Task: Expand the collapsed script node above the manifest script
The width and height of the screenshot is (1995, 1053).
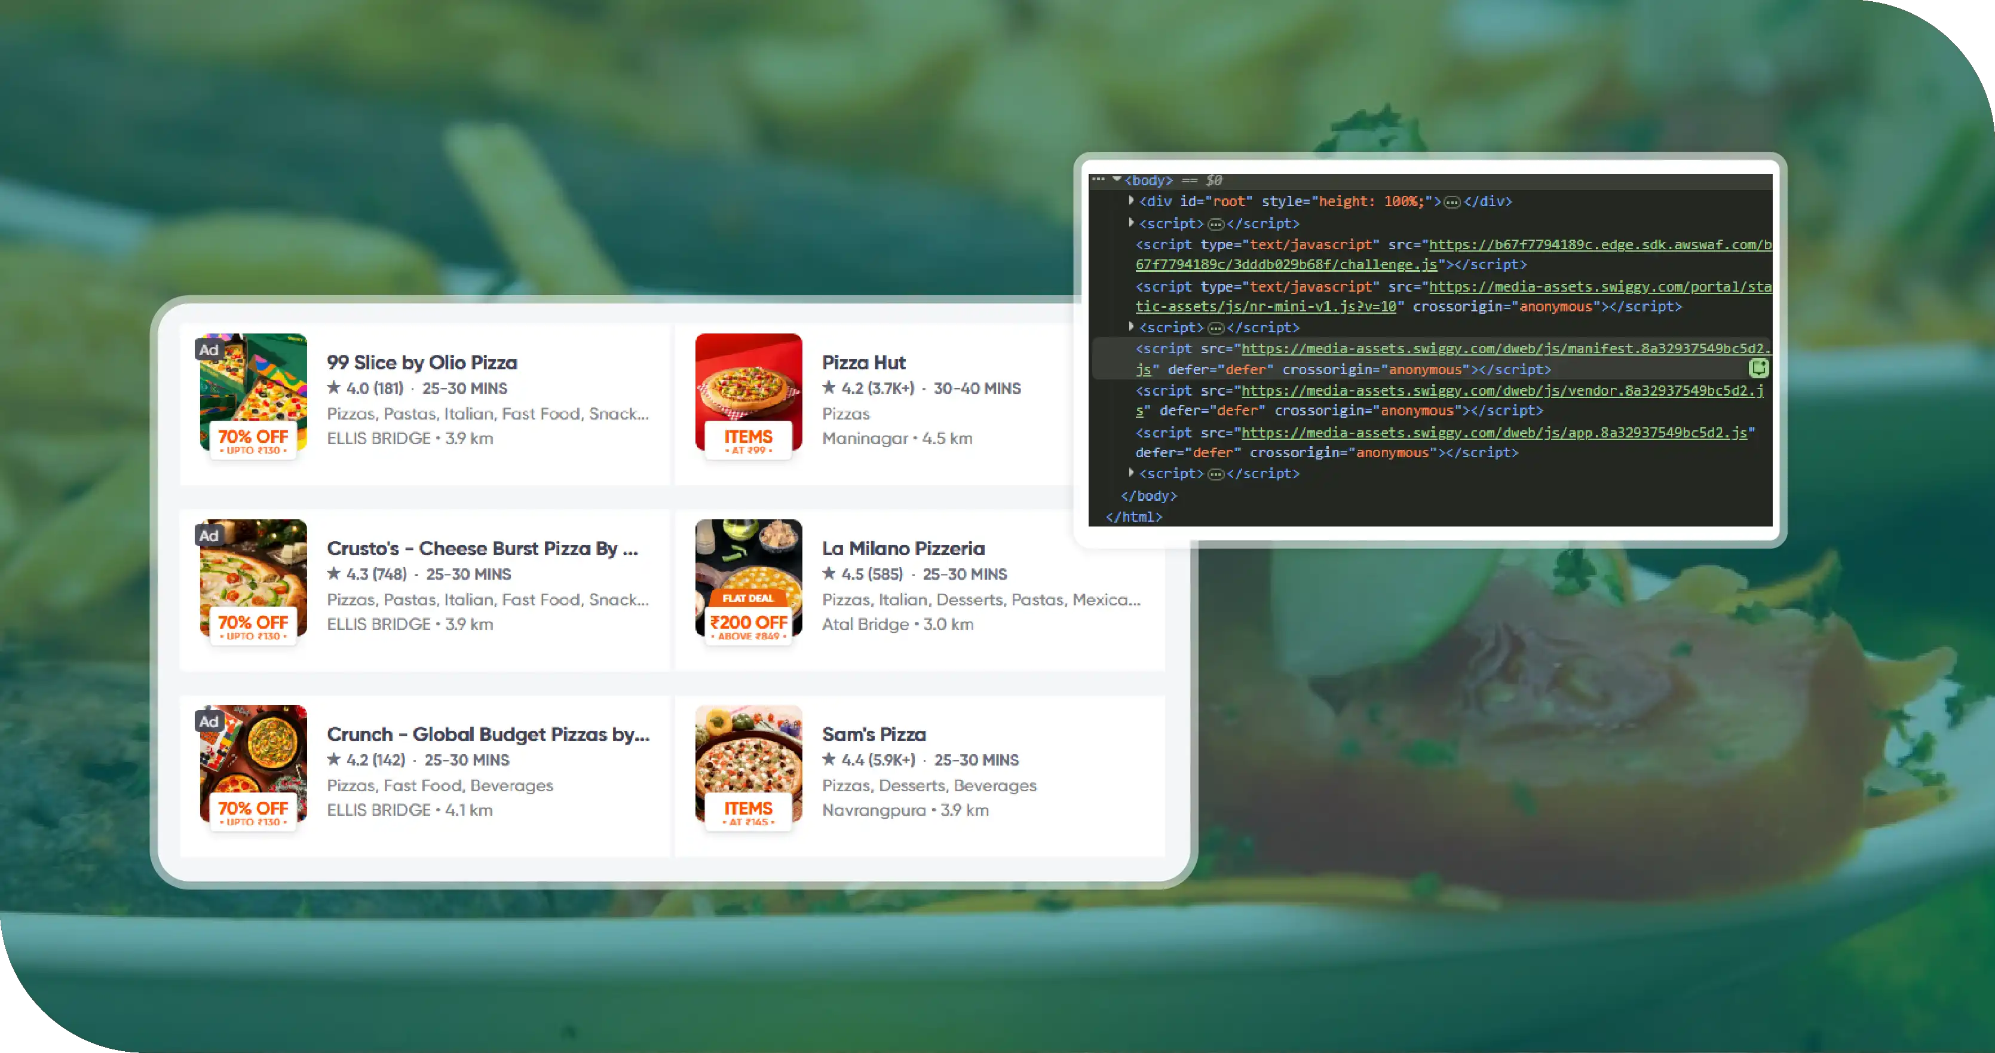Action: coord(1132,327)
